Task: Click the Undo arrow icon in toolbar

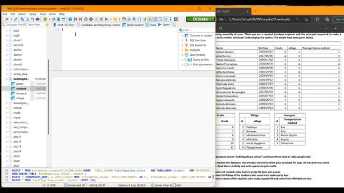Action: (32, 19)
